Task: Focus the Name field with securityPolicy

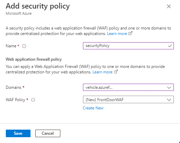Action: [x=128, y=46]
